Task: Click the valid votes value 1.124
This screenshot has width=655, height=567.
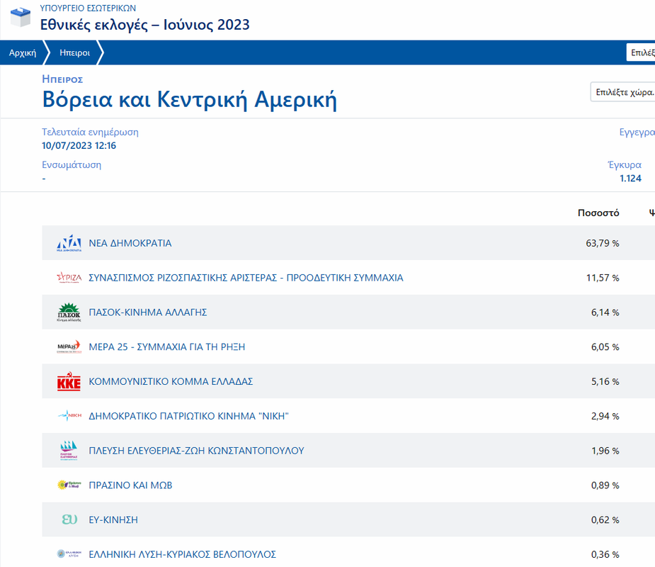Action: (630, 179)
